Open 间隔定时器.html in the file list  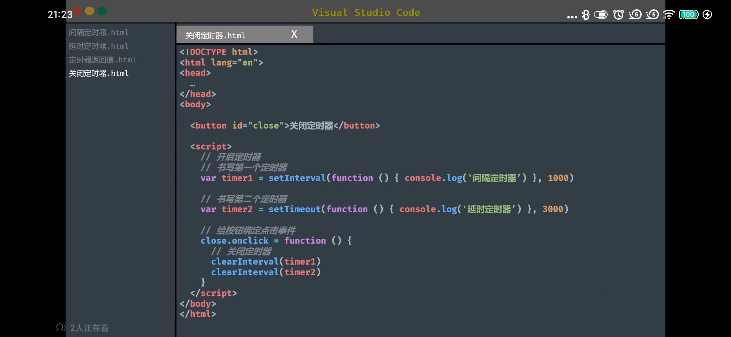pos(99,32)
